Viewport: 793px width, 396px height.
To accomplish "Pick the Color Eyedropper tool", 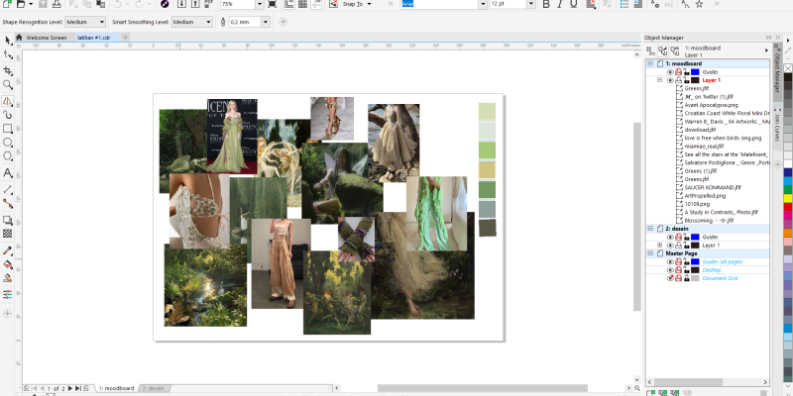I will 8,248.
